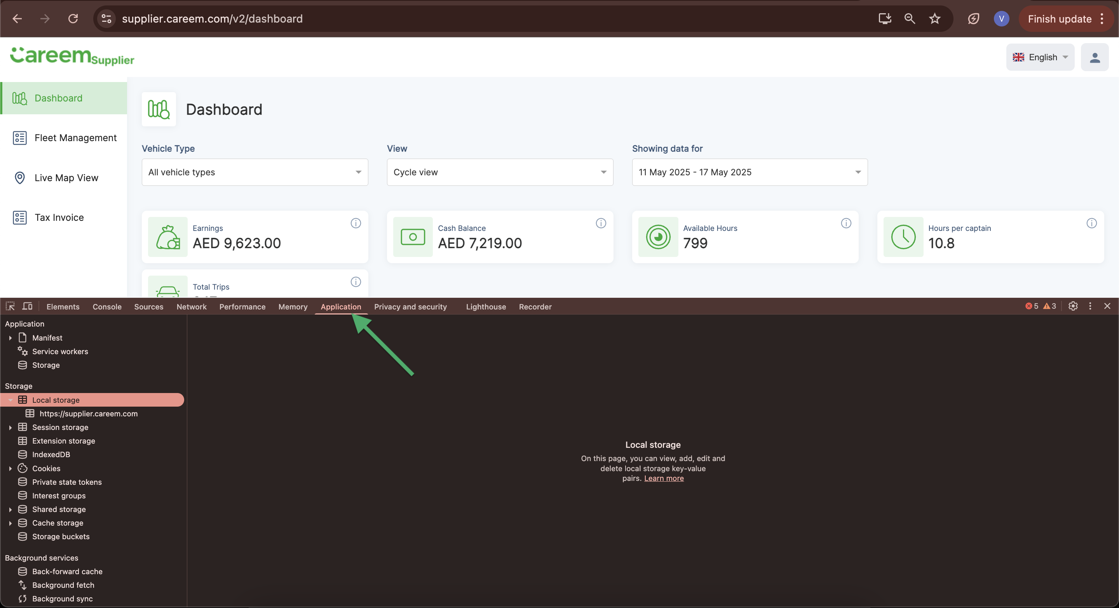This screenshot has height=608, width=1119.
Task: Open the All vehicle types dropdown
Action: [x=255, y=172]
